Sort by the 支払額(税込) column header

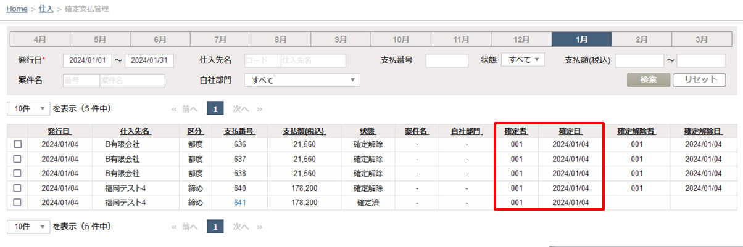[304, 131]
